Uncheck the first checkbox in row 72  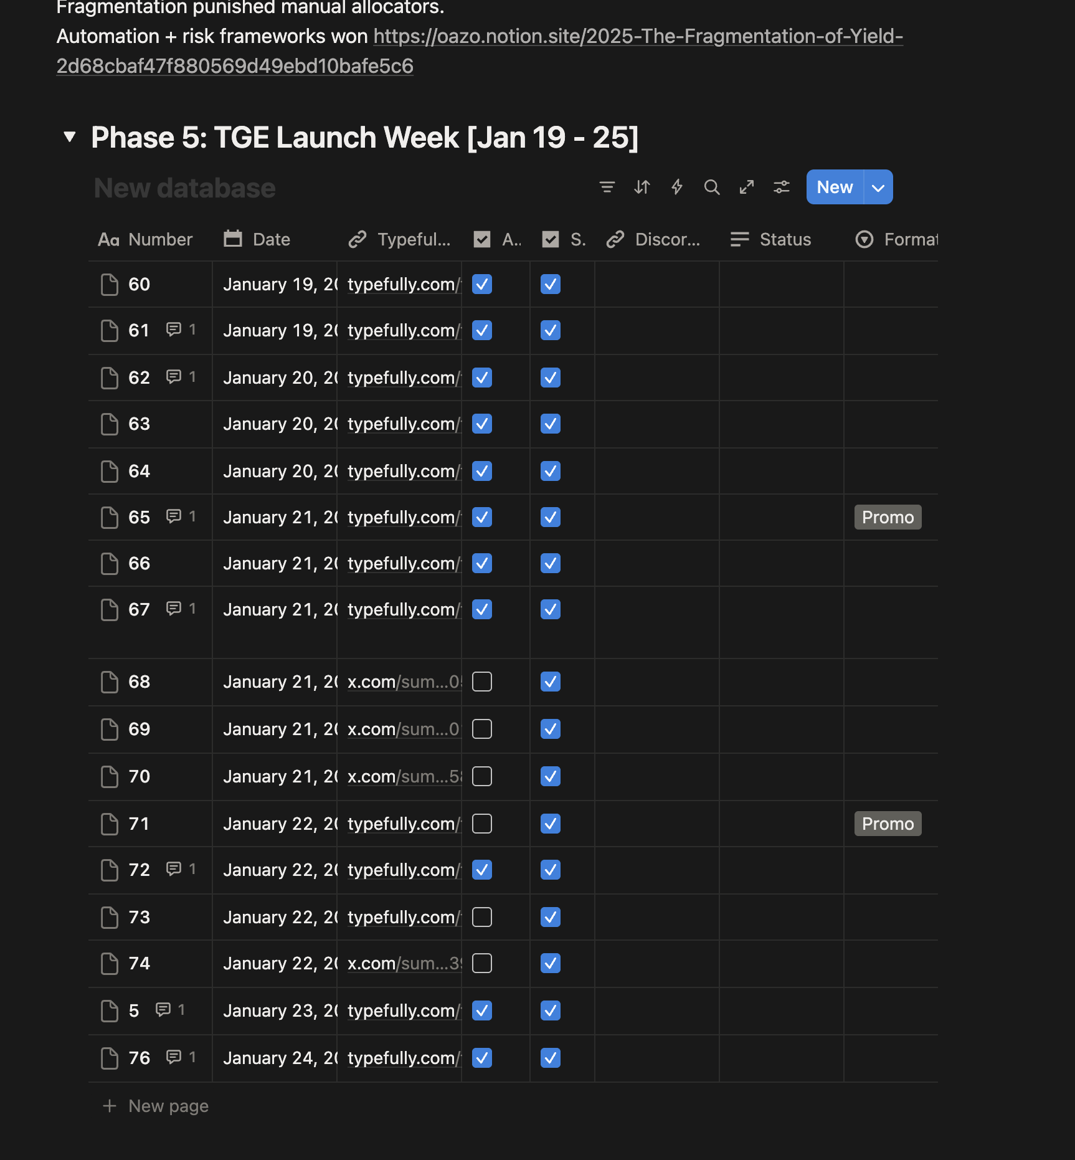[x=482, y=870]
